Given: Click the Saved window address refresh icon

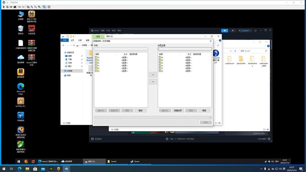Looking at the screenshot, I should (x=235, y=51).
